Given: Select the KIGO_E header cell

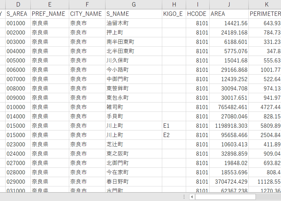Looking at the screenshot, I should [x=174, y=14].
